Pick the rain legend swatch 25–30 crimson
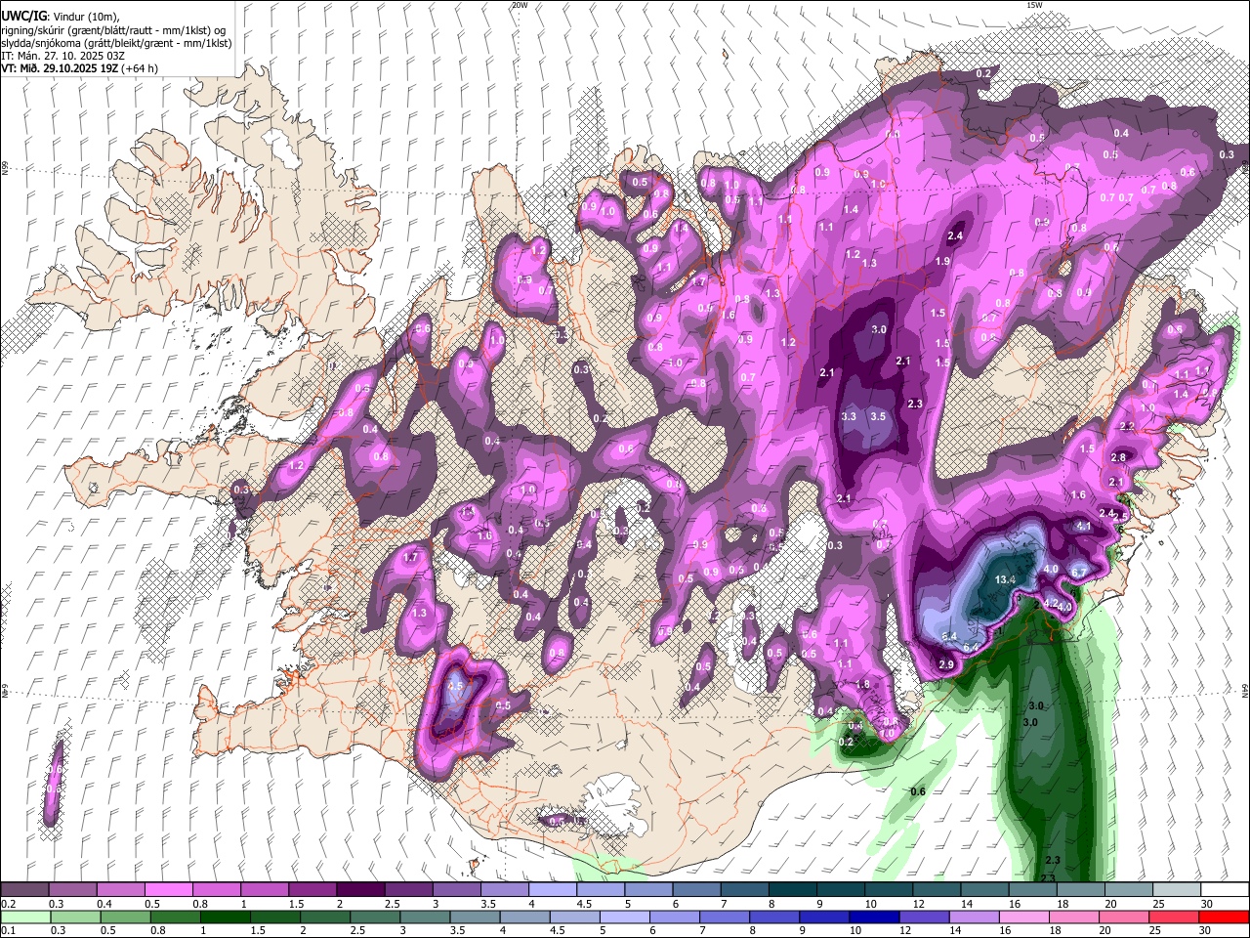This screenshot has width=1250, height=938. pos(1173,917)
